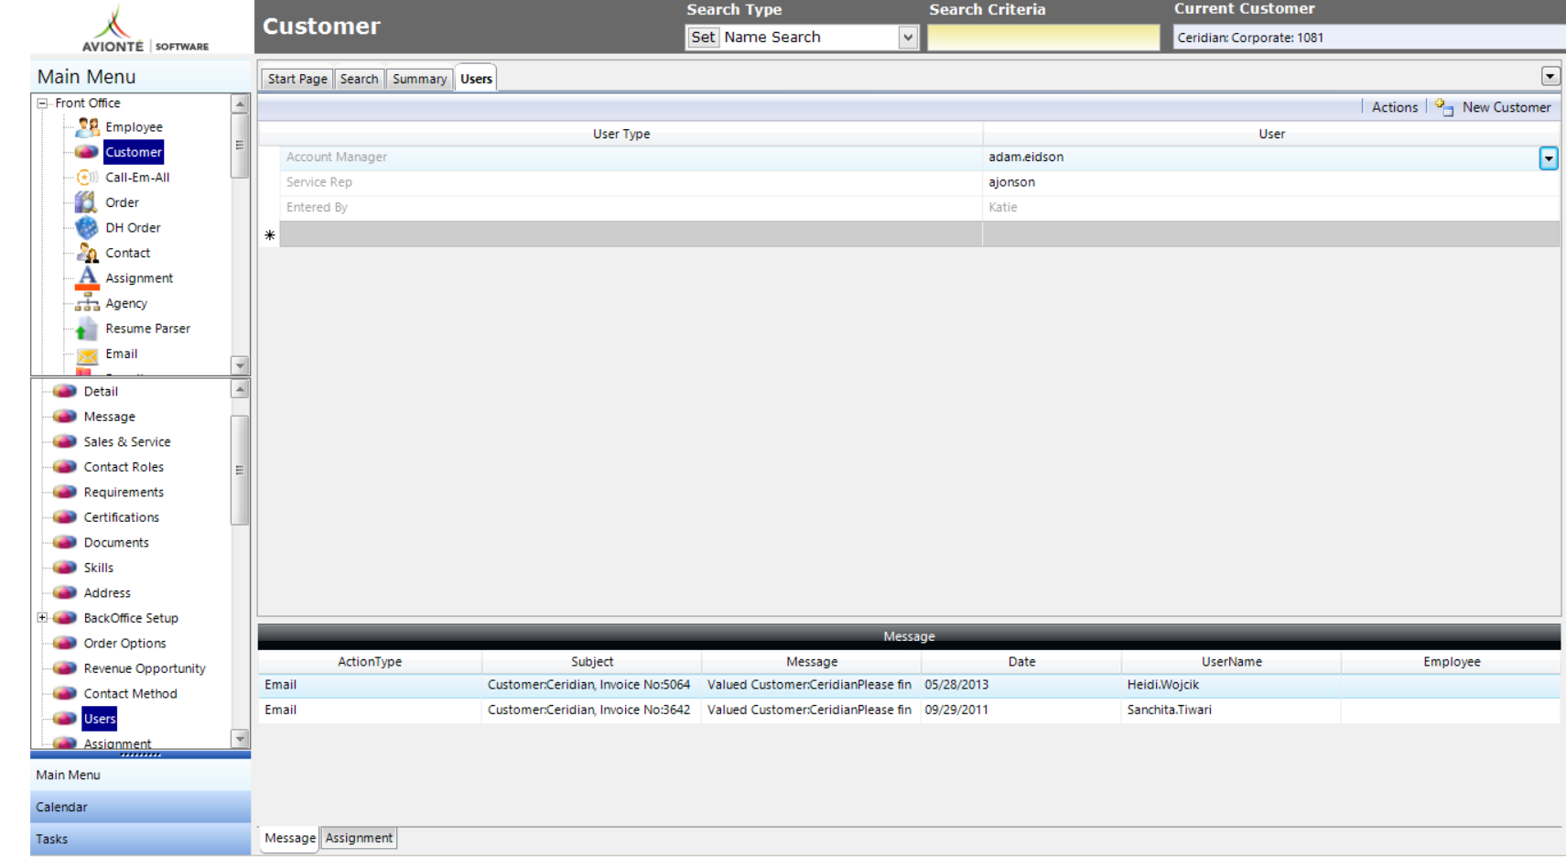This screenshot has height=857, width=1566.
Task: Click the Set button by Search Type
Action: tap(703, 38)
